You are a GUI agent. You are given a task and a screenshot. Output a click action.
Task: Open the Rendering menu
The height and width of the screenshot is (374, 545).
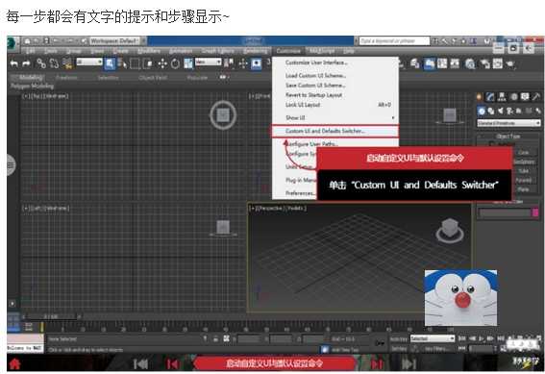coord(256,51)
